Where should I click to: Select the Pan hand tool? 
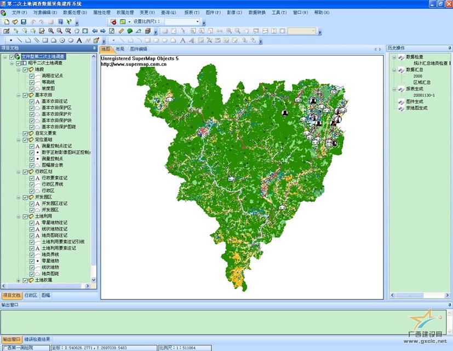pyautogui.click(x=77, y=31)
